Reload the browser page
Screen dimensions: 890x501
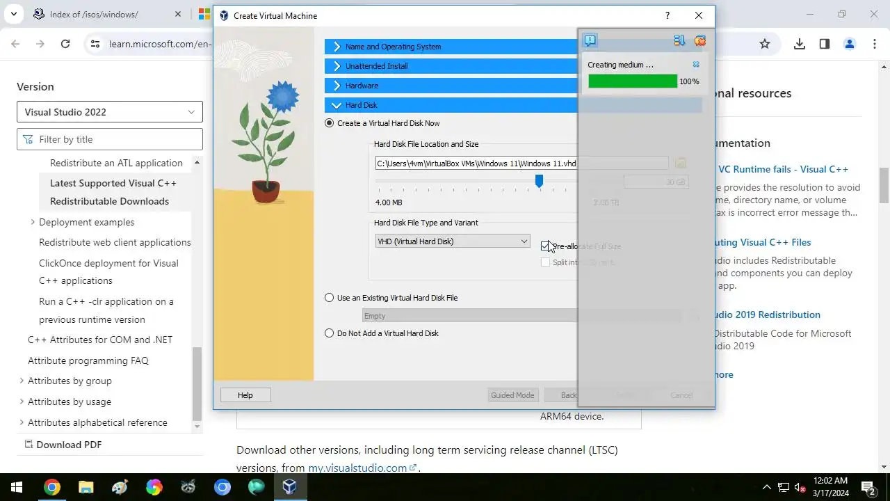(x=65, y=44)
